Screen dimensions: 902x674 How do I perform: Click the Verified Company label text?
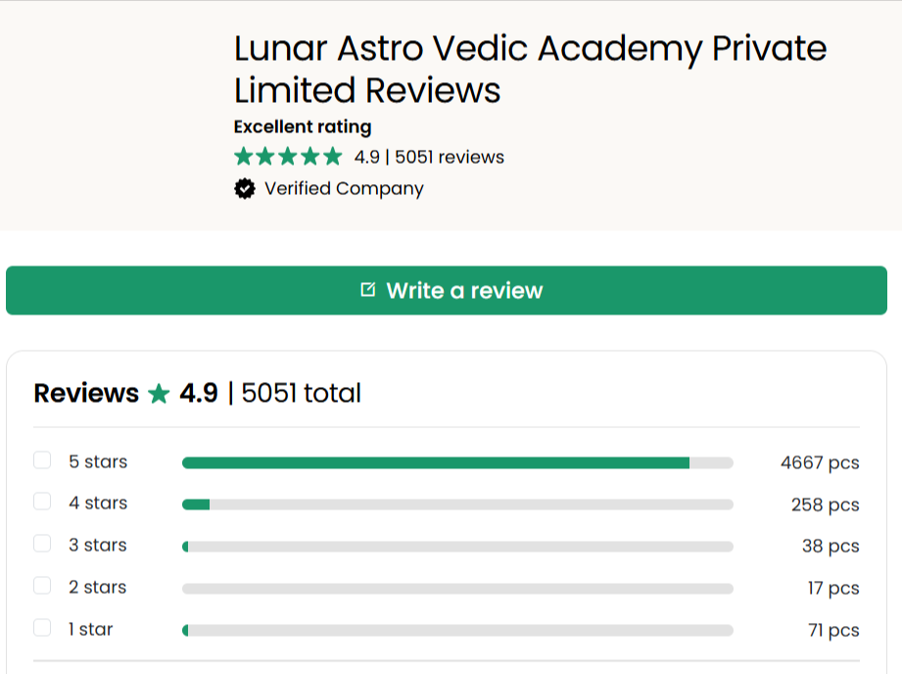point(343,188)
